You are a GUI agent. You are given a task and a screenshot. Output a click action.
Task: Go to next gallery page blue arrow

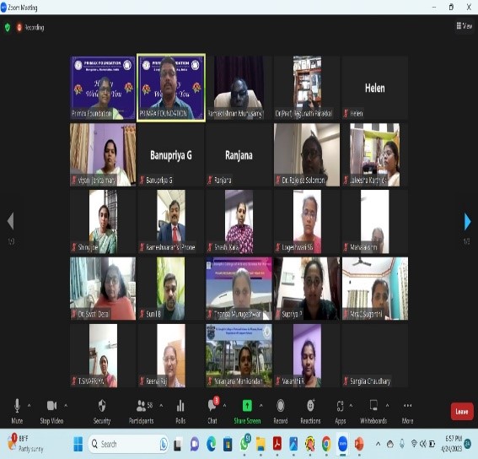point(467,221)
